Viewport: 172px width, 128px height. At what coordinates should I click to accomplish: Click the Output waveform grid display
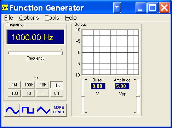(x=110, y=52)
